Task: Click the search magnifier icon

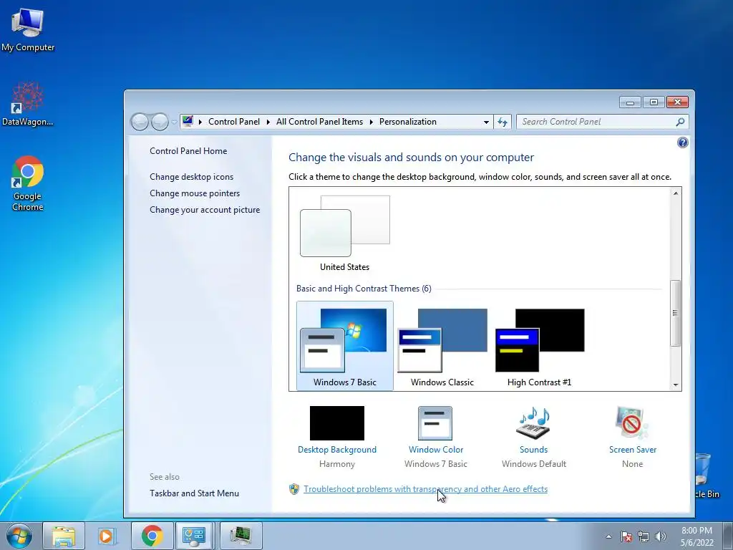Action: point(680,122)
